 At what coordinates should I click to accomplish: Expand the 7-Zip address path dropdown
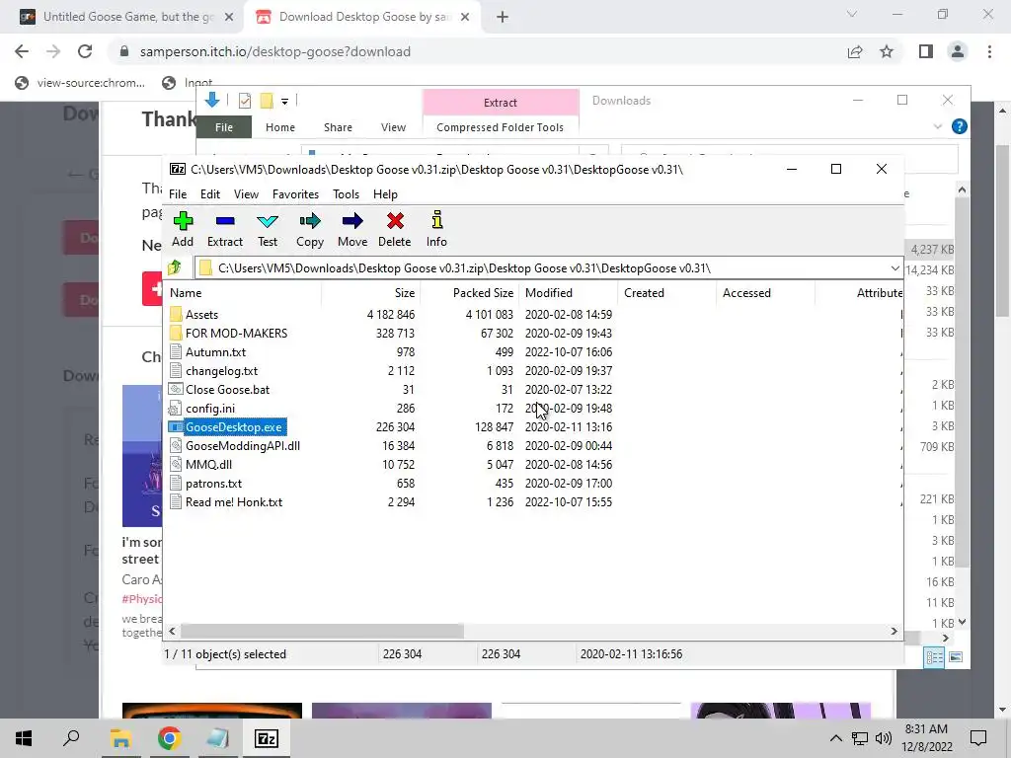894,268
